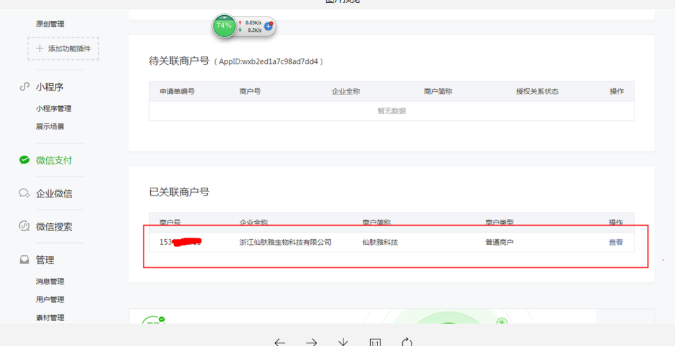Open 小程序管理 menu item

(53, 108)
